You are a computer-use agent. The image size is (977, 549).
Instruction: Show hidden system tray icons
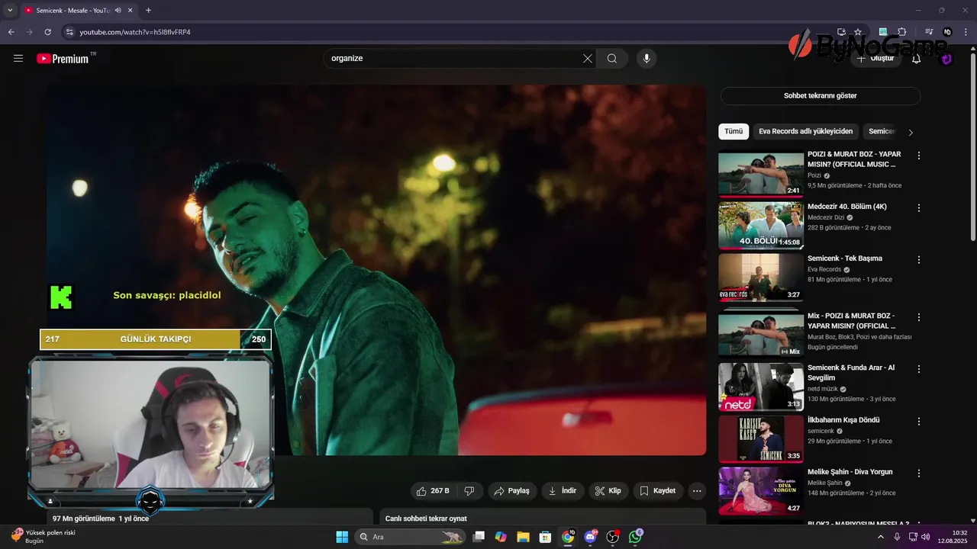coord(880,537)
